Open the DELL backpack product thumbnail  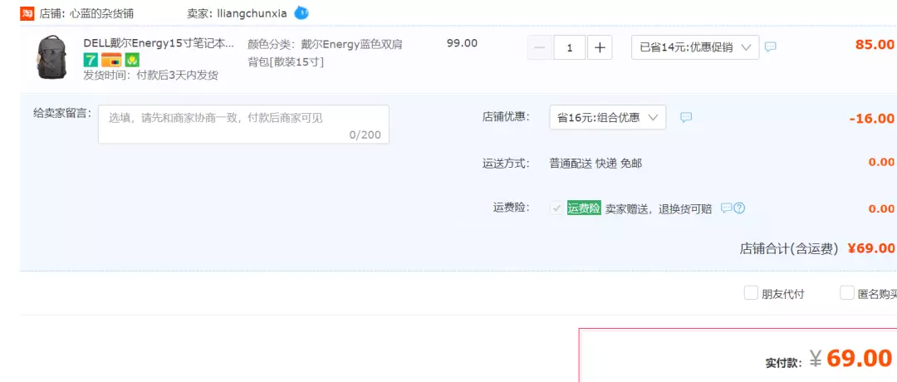click(51, 57)
